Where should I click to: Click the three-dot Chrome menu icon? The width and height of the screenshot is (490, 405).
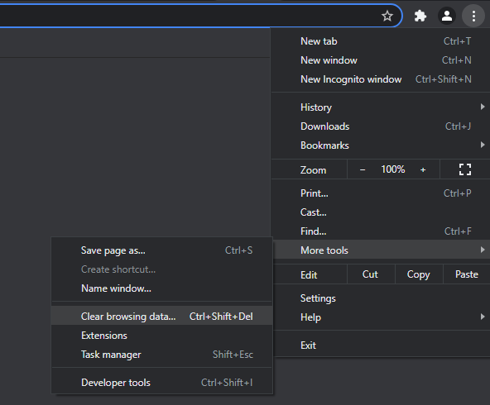pos(473,16)
